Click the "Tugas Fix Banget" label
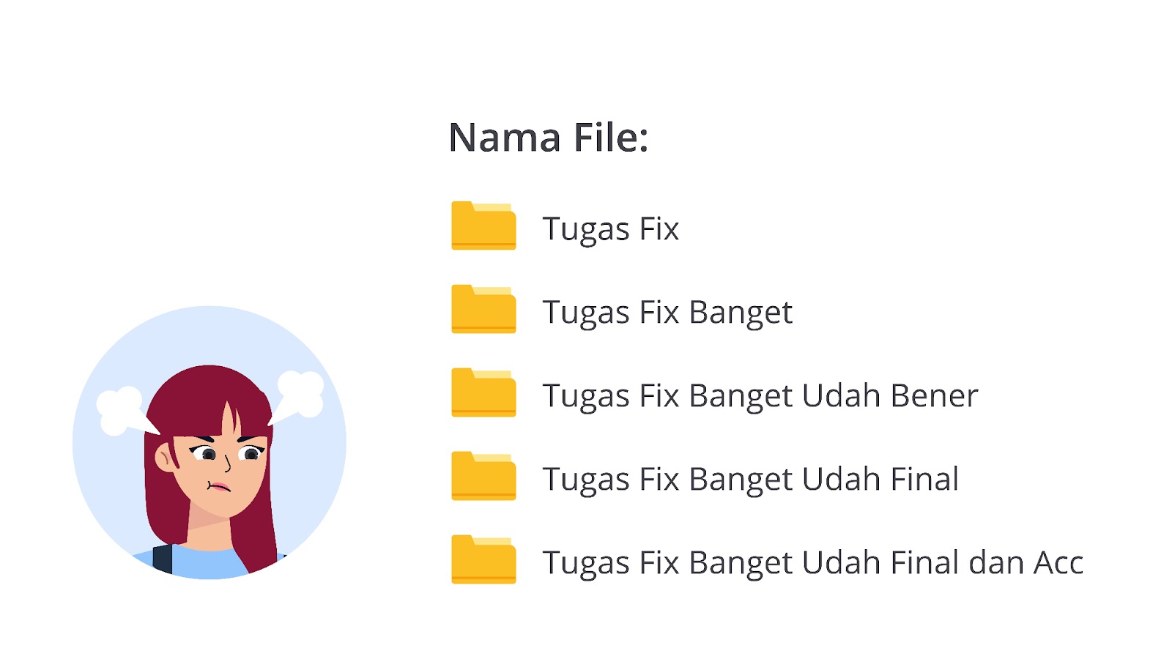This screenshot has width=1172, height=659. point(667,313)
